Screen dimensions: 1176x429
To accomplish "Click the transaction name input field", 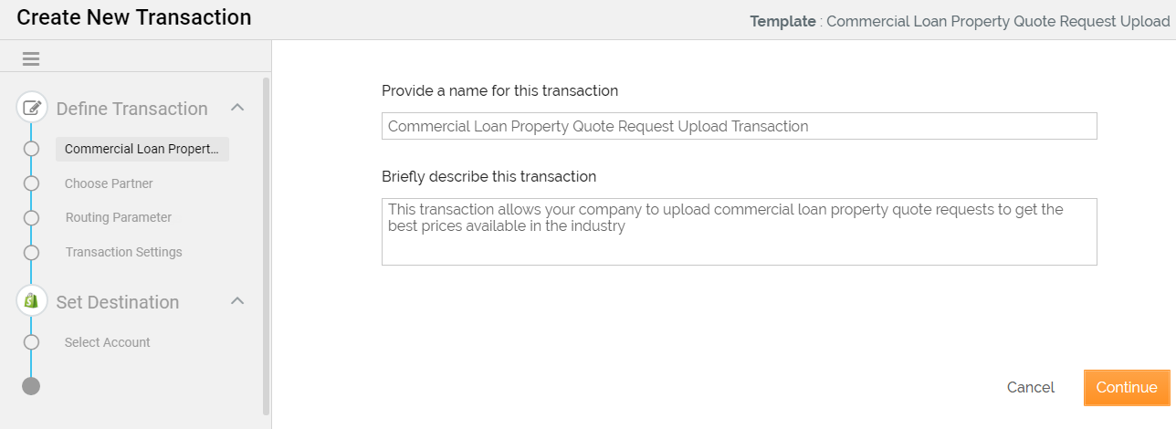I will (739, 127).
